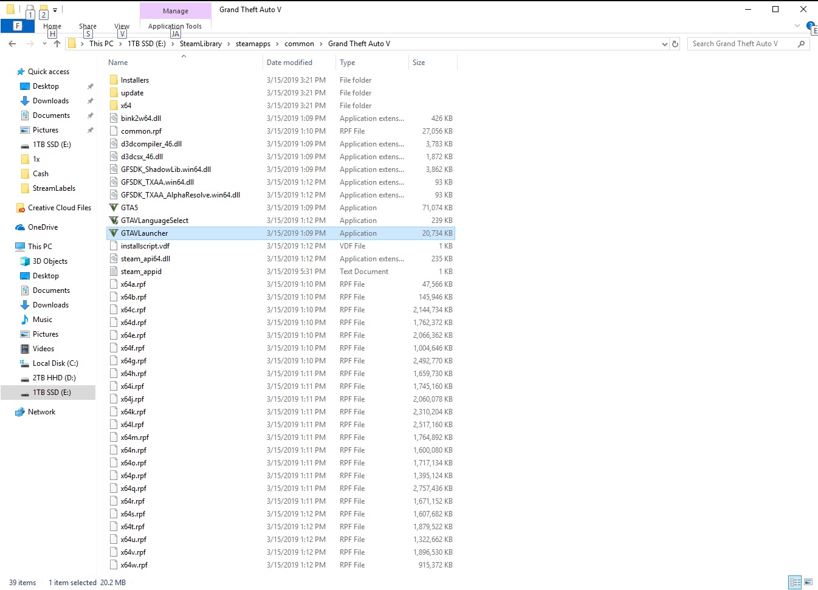Expand the 1TB SSD (E:) breadcrumb chevron
The width and height of the screenshot is (818, 590).
coord(173,44)
